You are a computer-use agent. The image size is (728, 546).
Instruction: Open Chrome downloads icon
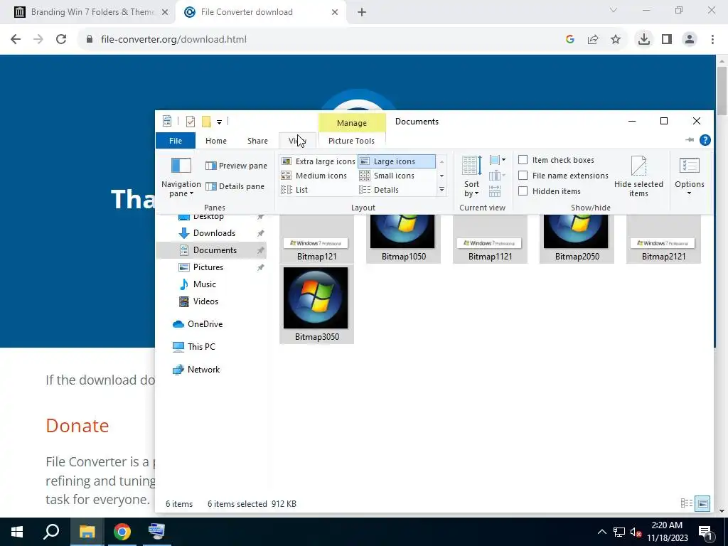pos(643,40)
